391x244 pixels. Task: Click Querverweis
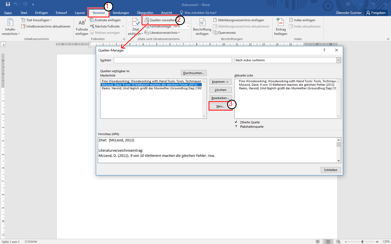click(x=224, y=33)
